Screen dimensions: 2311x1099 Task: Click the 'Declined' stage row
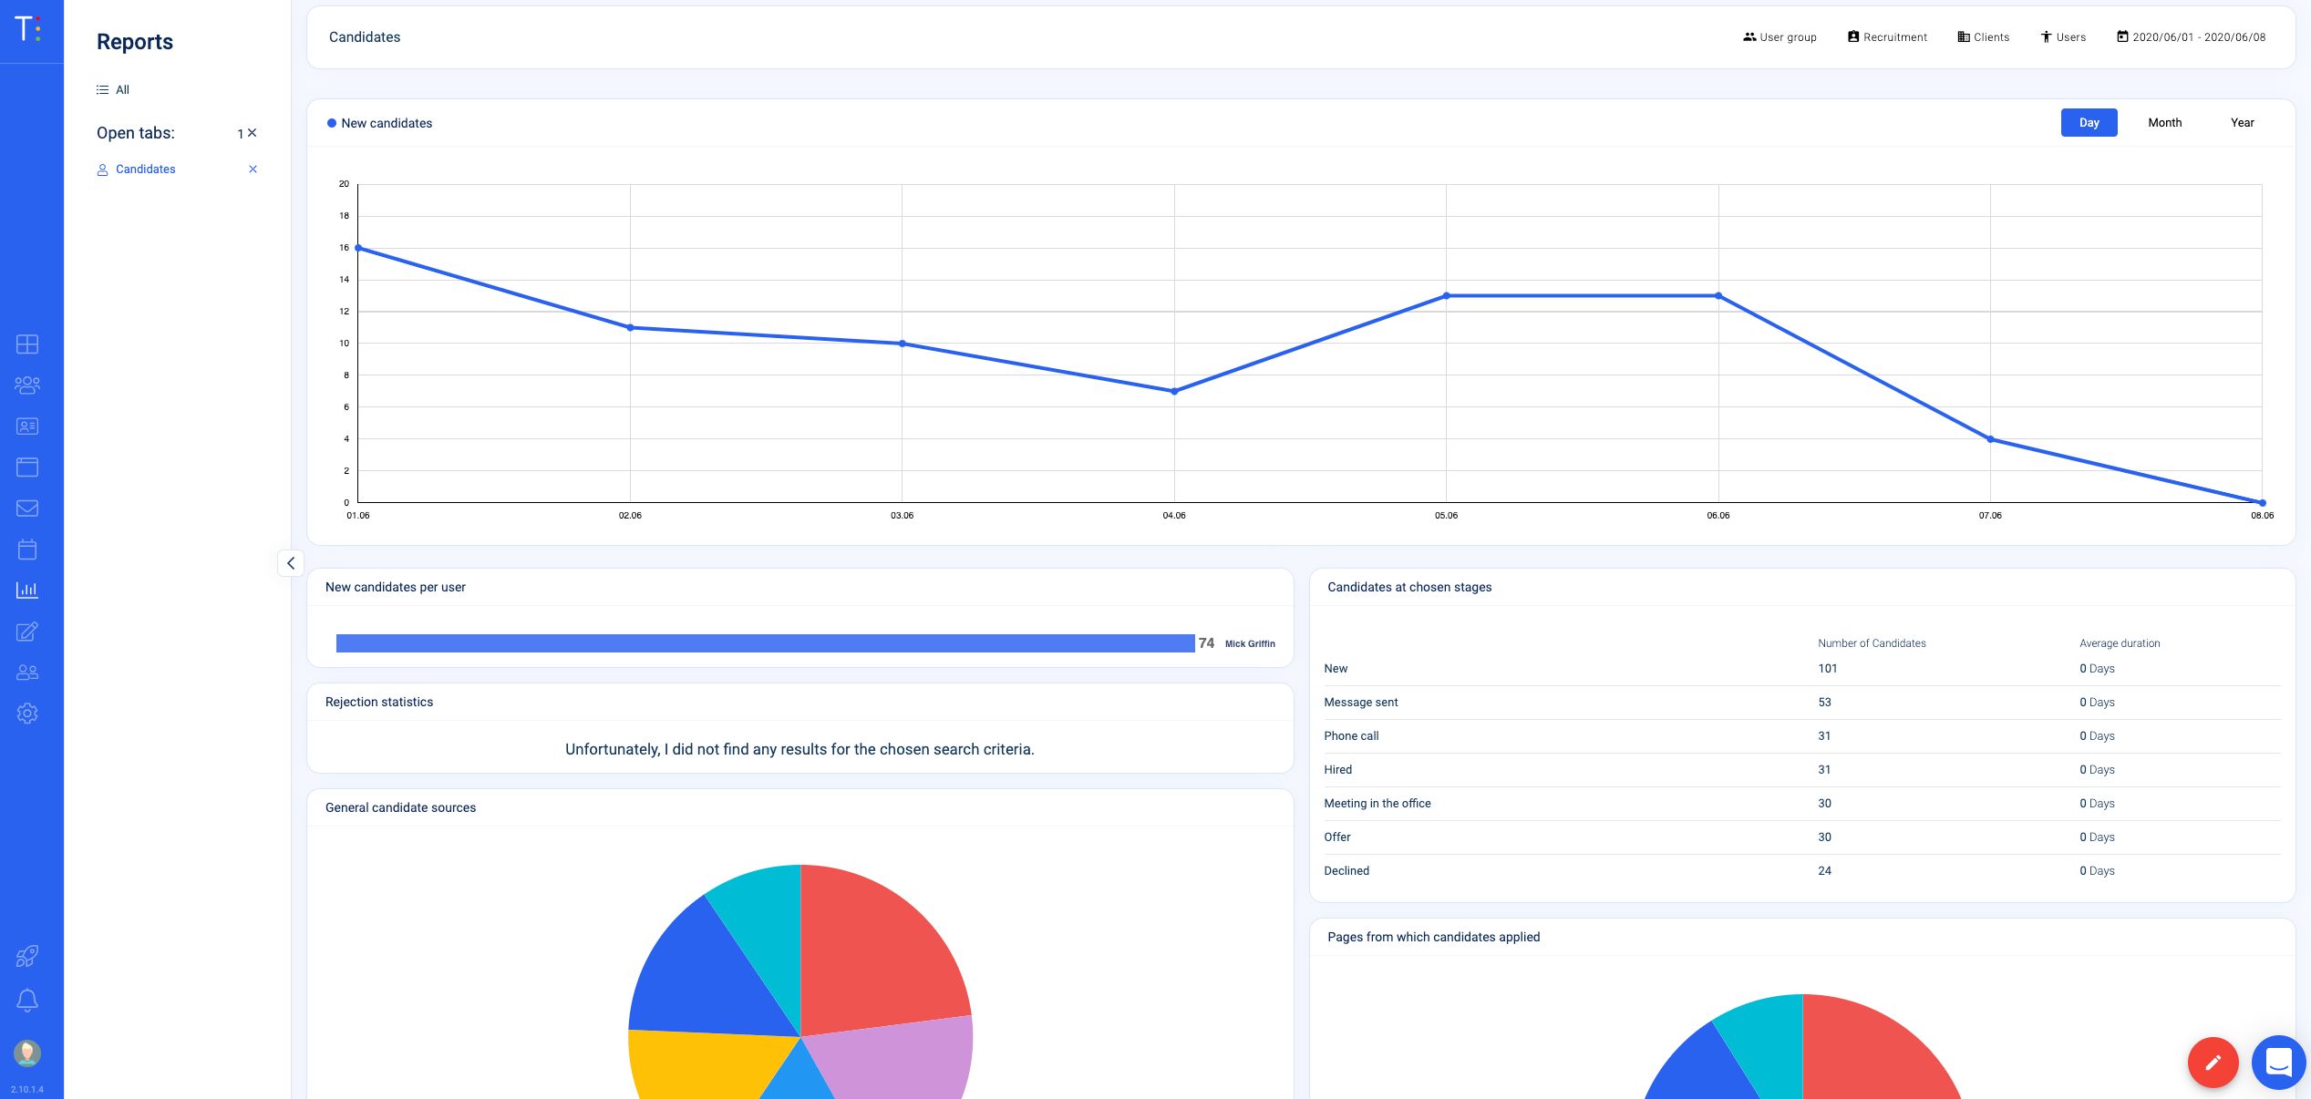pos(1801,871)
